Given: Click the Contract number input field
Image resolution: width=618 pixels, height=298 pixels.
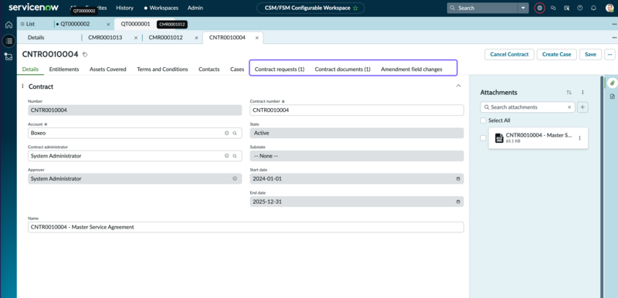Looking at the screenshot, I should (x=357, y=110).
